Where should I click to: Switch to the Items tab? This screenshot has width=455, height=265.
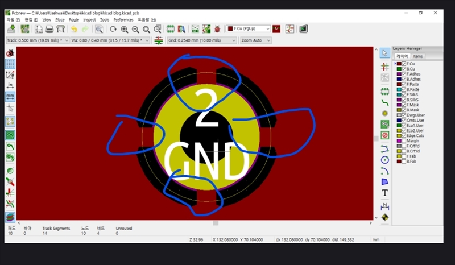point(418,56)
